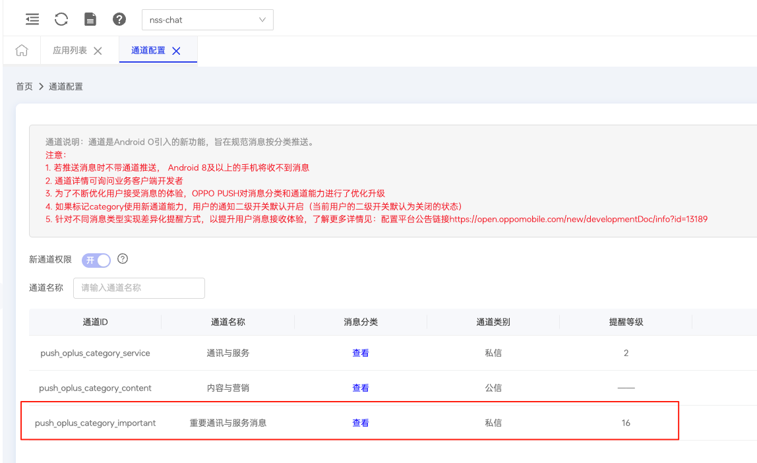
Task: Click the 公信 channel category cell
Action: [493, 388]
